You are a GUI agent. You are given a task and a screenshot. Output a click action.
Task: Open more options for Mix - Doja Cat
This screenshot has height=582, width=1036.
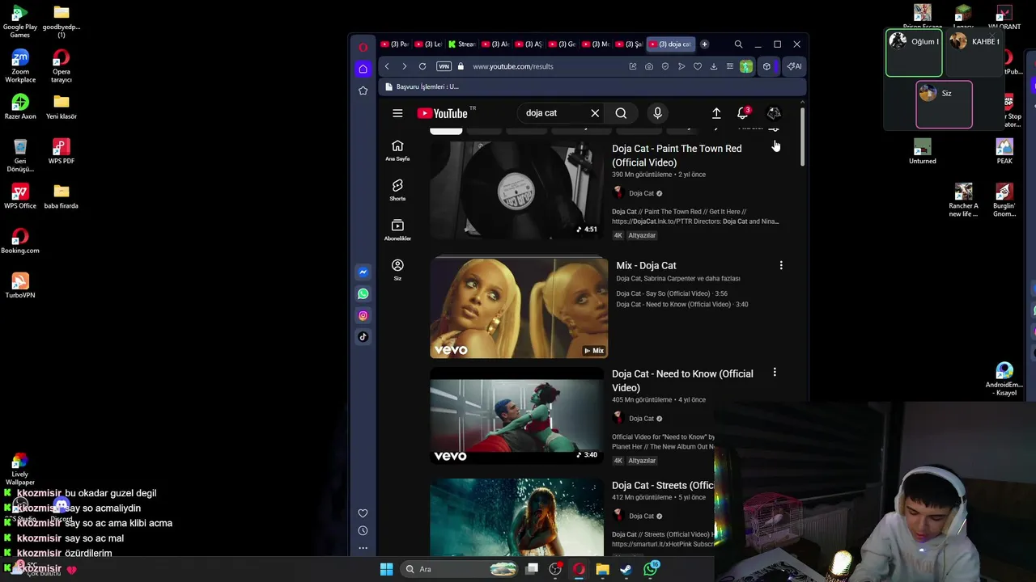(781, 265)
